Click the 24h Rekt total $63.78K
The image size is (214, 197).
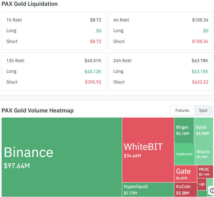coord(200,61)
